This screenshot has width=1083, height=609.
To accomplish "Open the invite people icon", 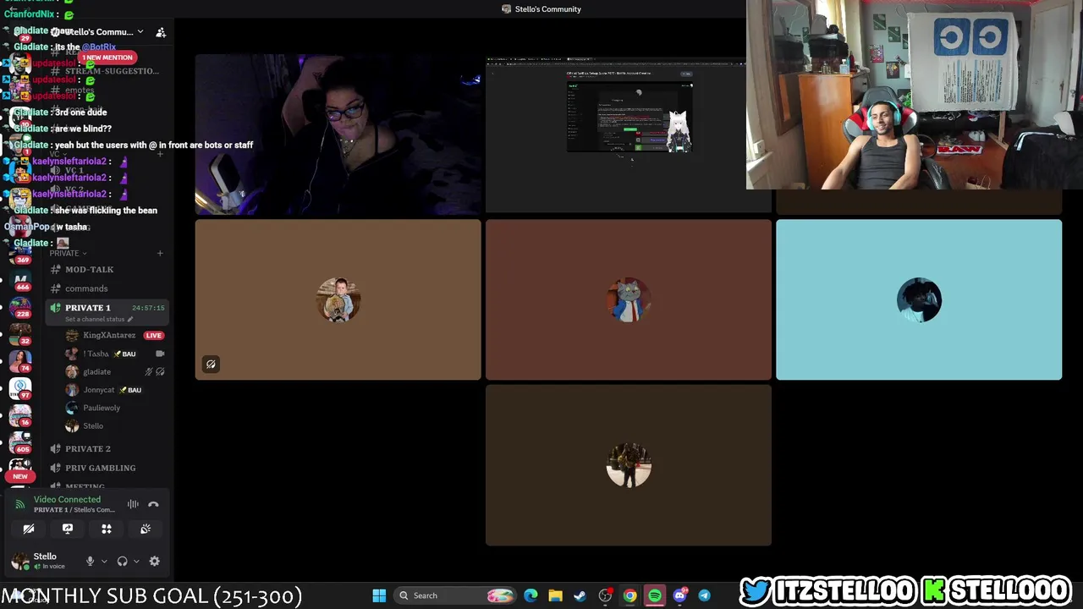I will (161, 32).
